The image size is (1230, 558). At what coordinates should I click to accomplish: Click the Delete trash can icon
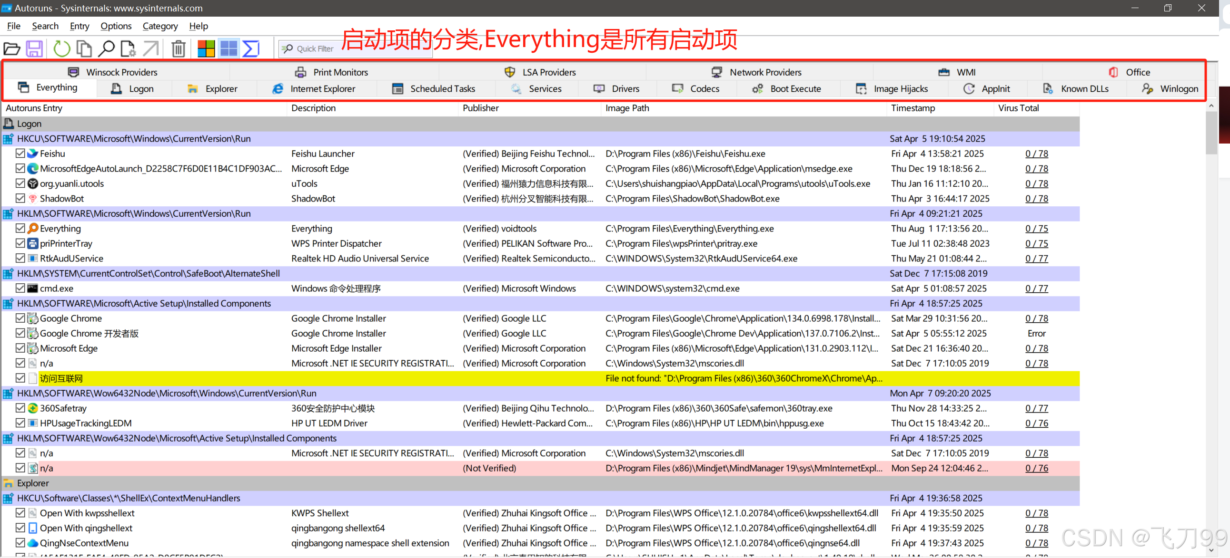179,48
